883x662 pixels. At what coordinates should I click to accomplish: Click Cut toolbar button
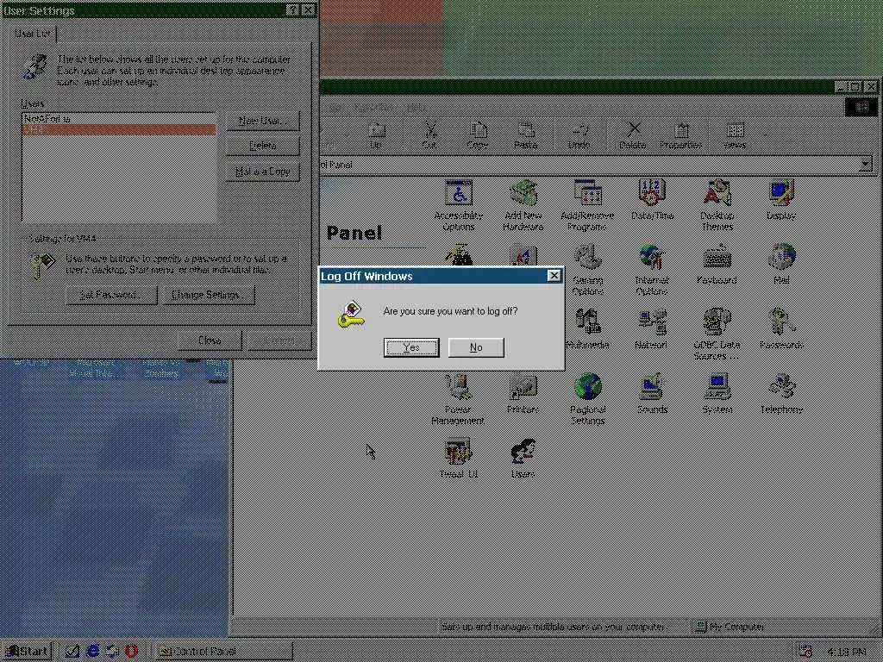tap(429, 136)
